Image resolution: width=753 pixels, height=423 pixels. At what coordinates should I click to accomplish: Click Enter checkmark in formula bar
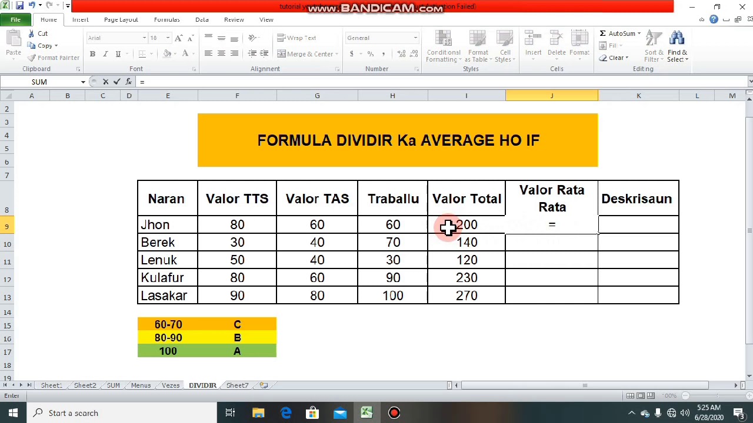pyautogui.click(x=116, y=82)
